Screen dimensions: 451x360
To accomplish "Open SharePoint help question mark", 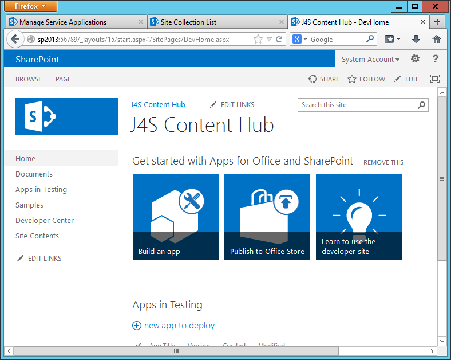I will [x=436, y=59].
